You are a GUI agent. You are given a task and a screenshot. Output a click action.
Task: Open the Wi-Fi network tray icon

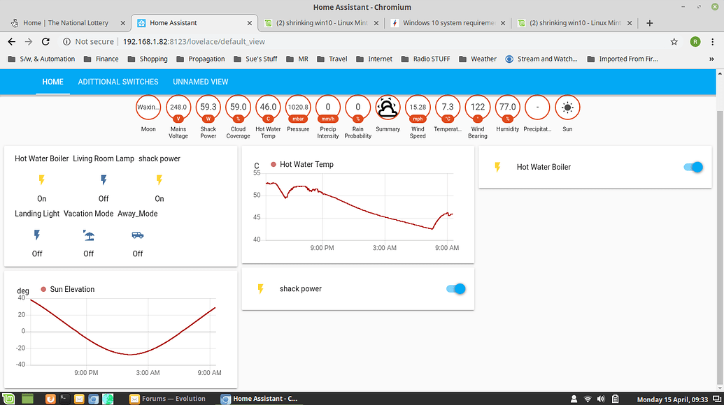click(x=588, y=399)
